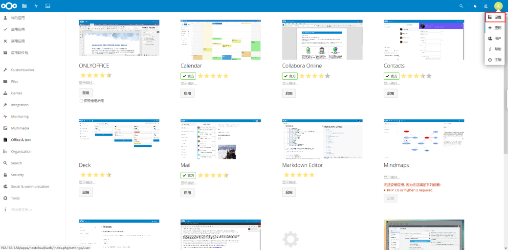Click the user avatar 'A'
Image resolution: width=508 pixels, height=250 pixels.
pos(498,6)
